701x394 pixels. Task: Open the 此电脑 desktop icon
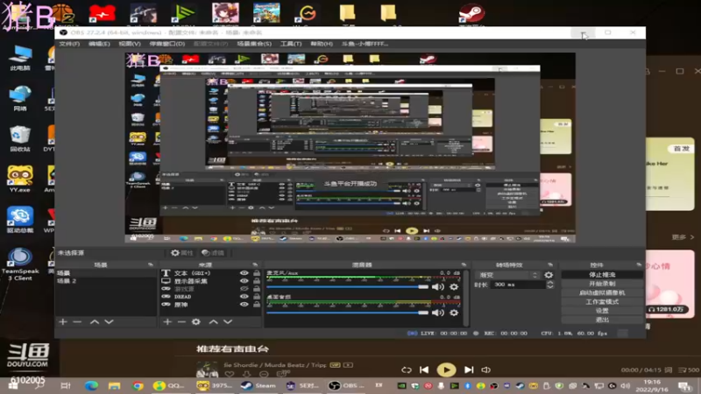coord(20,58)
